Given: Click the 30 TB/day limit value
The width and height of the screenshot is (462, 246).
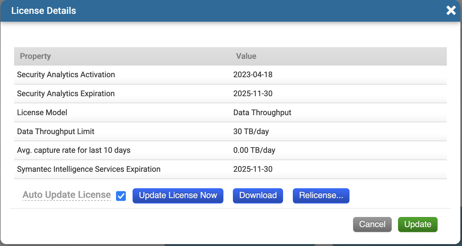Looking at the screenshot, I should [x=251, y=131].
